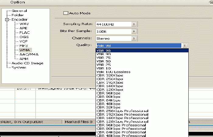Open the AAC/M4A encoder settings
213x137 pixels.
coord(28,54)
